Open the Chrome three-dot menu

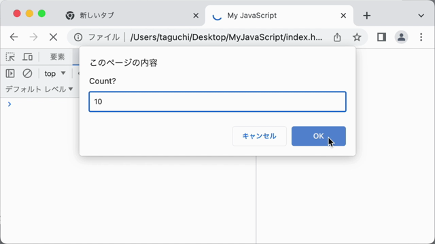(x=421, y=37)
